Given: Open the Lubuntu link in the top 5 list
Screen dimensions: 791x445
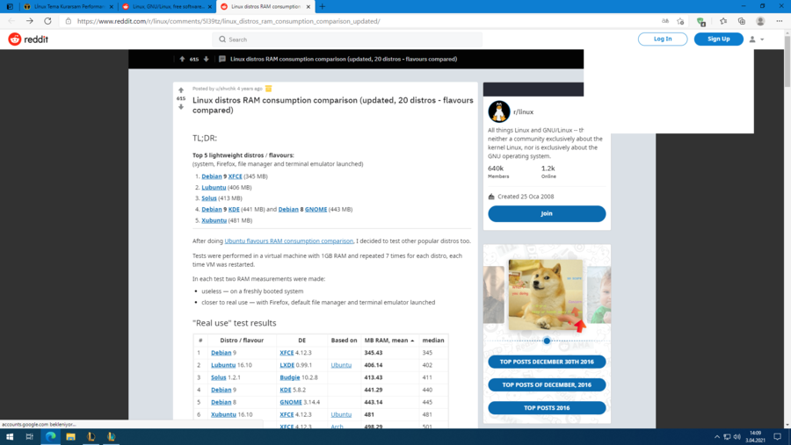Looking at the screenshot, I should [214, 188].
